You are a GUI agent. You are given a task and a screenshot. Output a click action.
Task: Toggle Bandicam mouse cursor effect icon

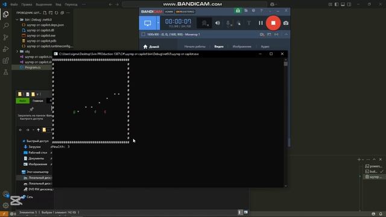239,23
